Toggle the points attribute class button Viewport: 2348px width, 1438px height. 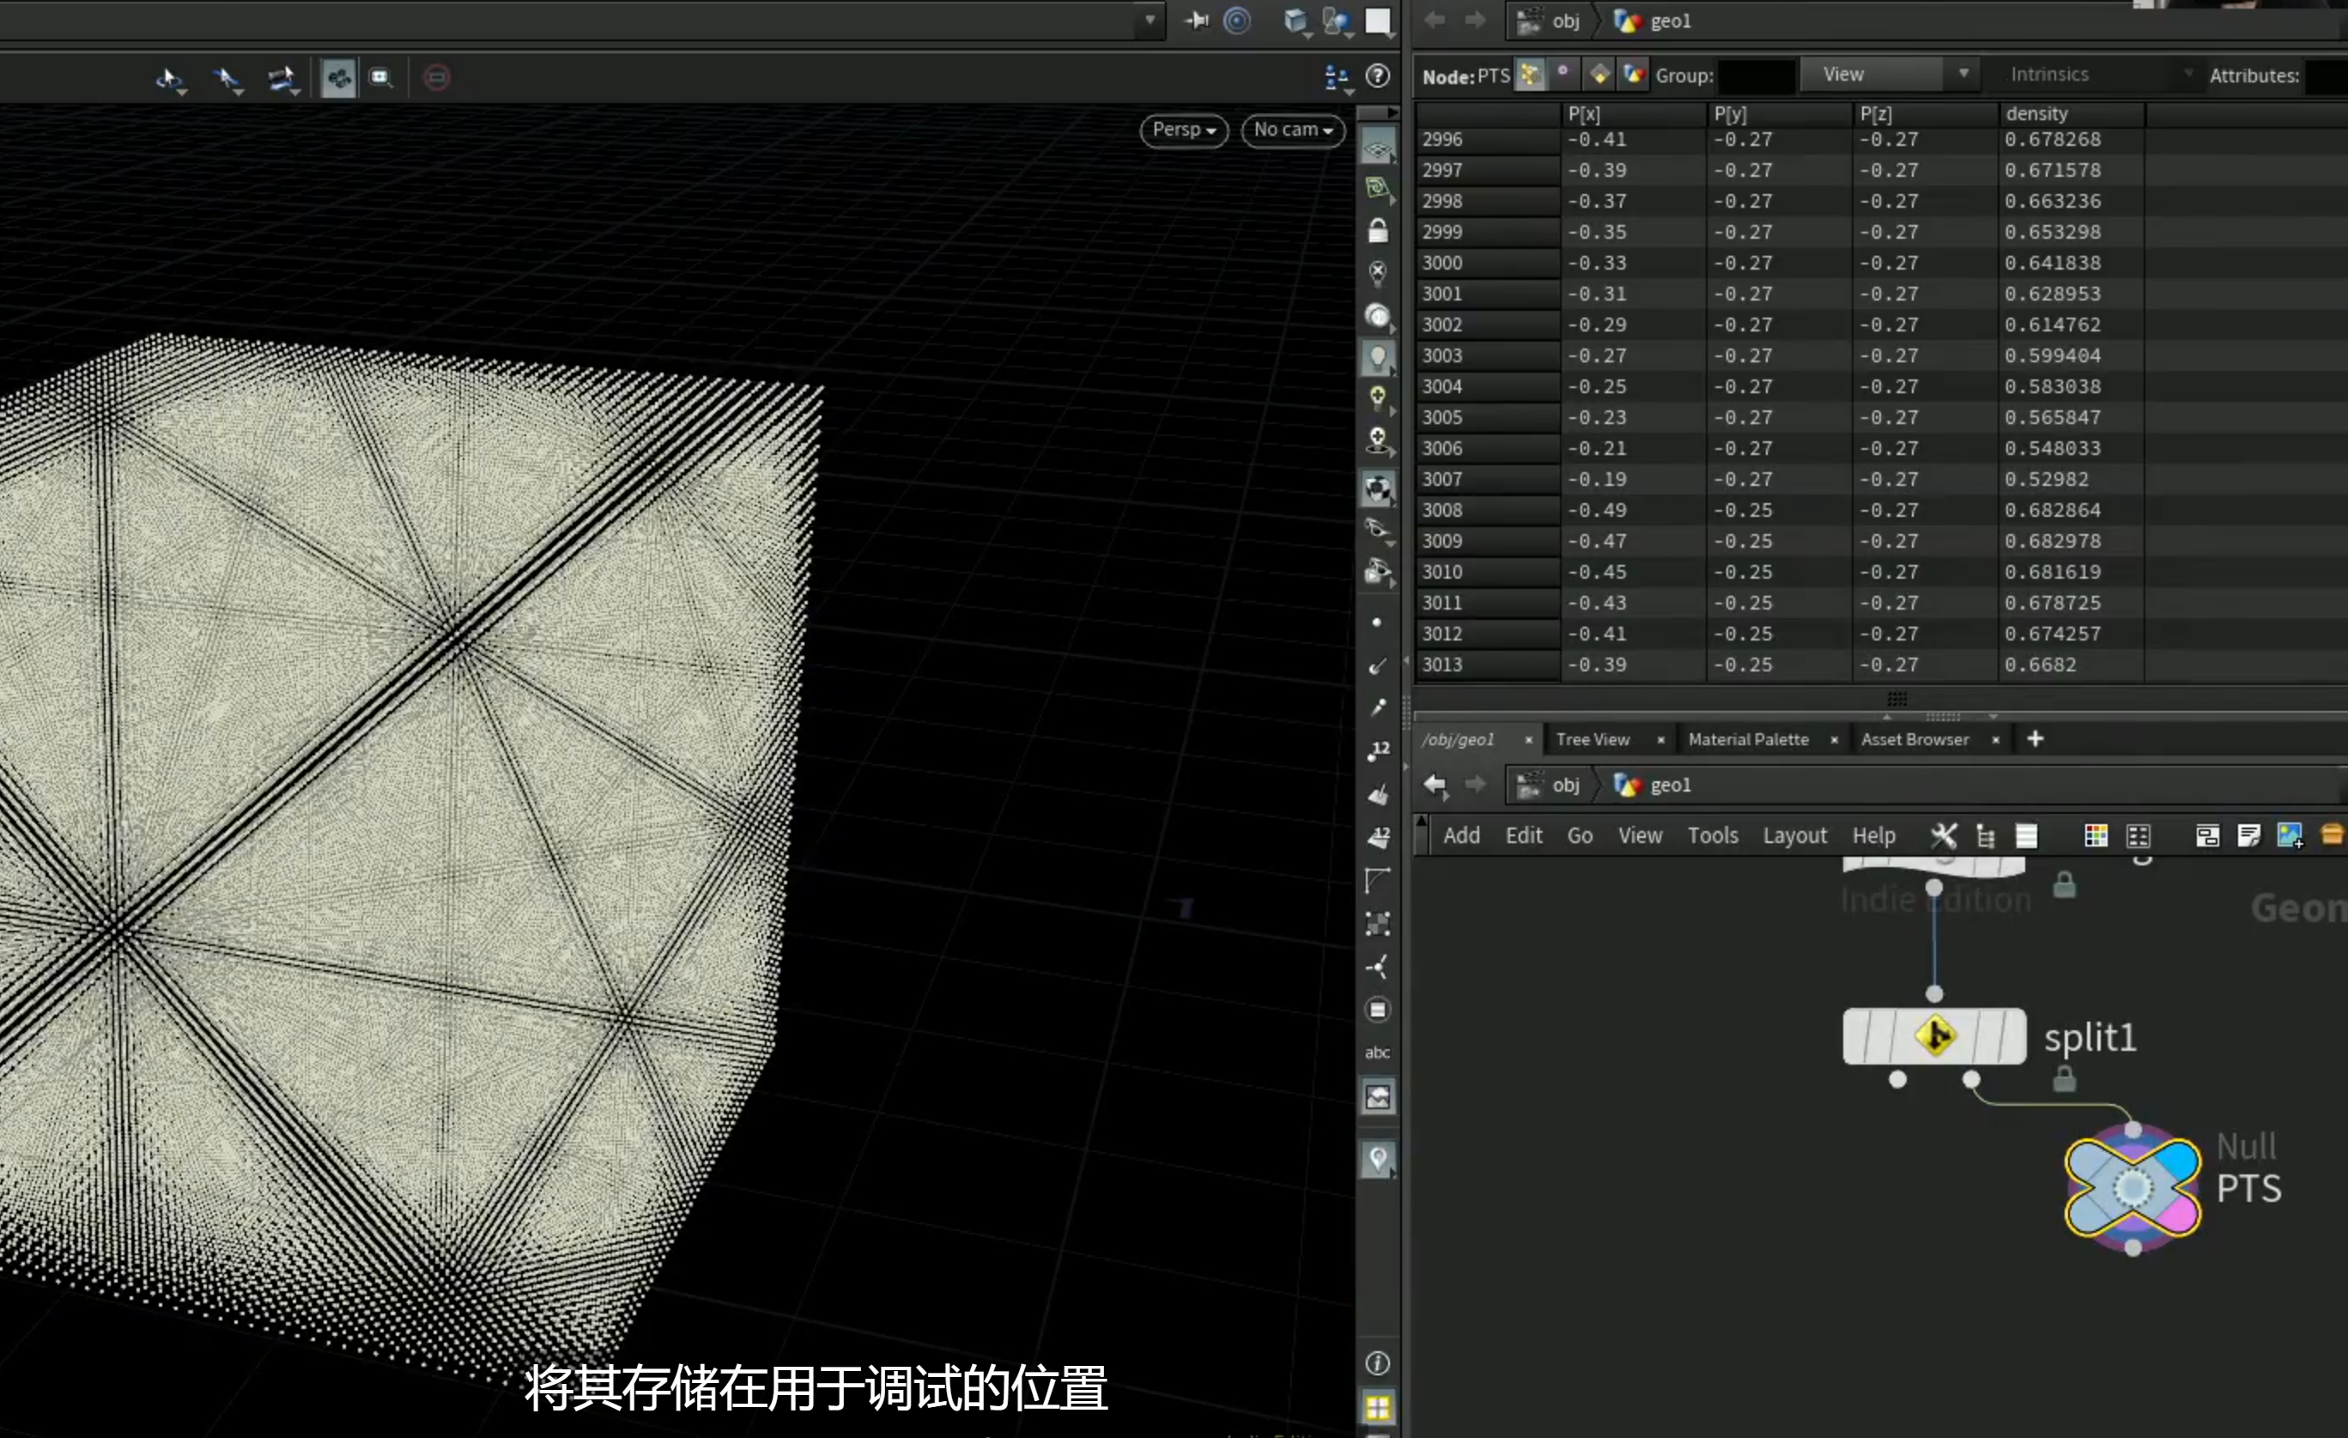coord(1532,76)
